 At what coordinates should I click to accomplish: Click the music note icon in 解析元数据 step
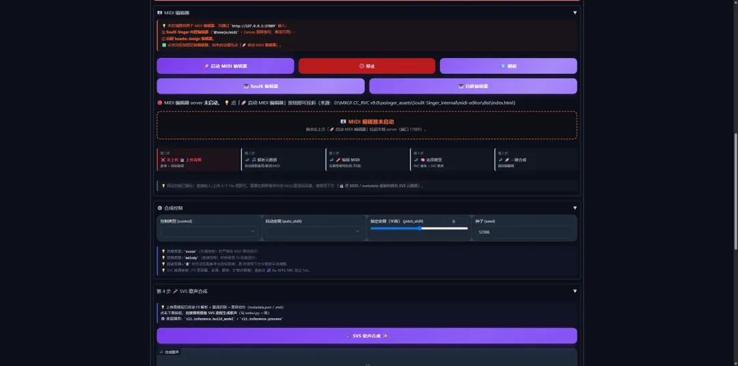(254, 160)
